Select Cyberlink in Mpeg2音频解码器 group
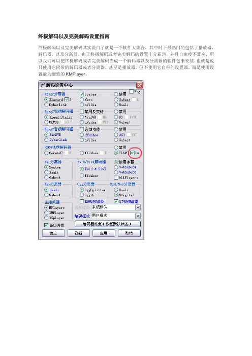Image resolution: width=252 pixels, height=356 pixels. [46, 140]
